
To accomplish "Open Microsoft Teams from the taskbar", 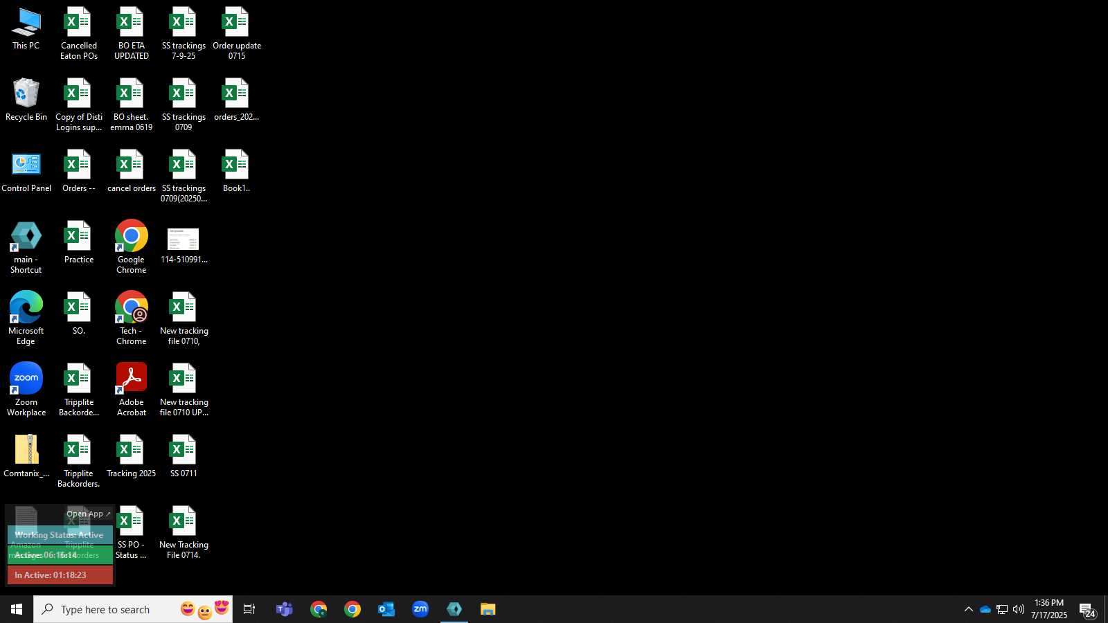I will pos(285,609).
